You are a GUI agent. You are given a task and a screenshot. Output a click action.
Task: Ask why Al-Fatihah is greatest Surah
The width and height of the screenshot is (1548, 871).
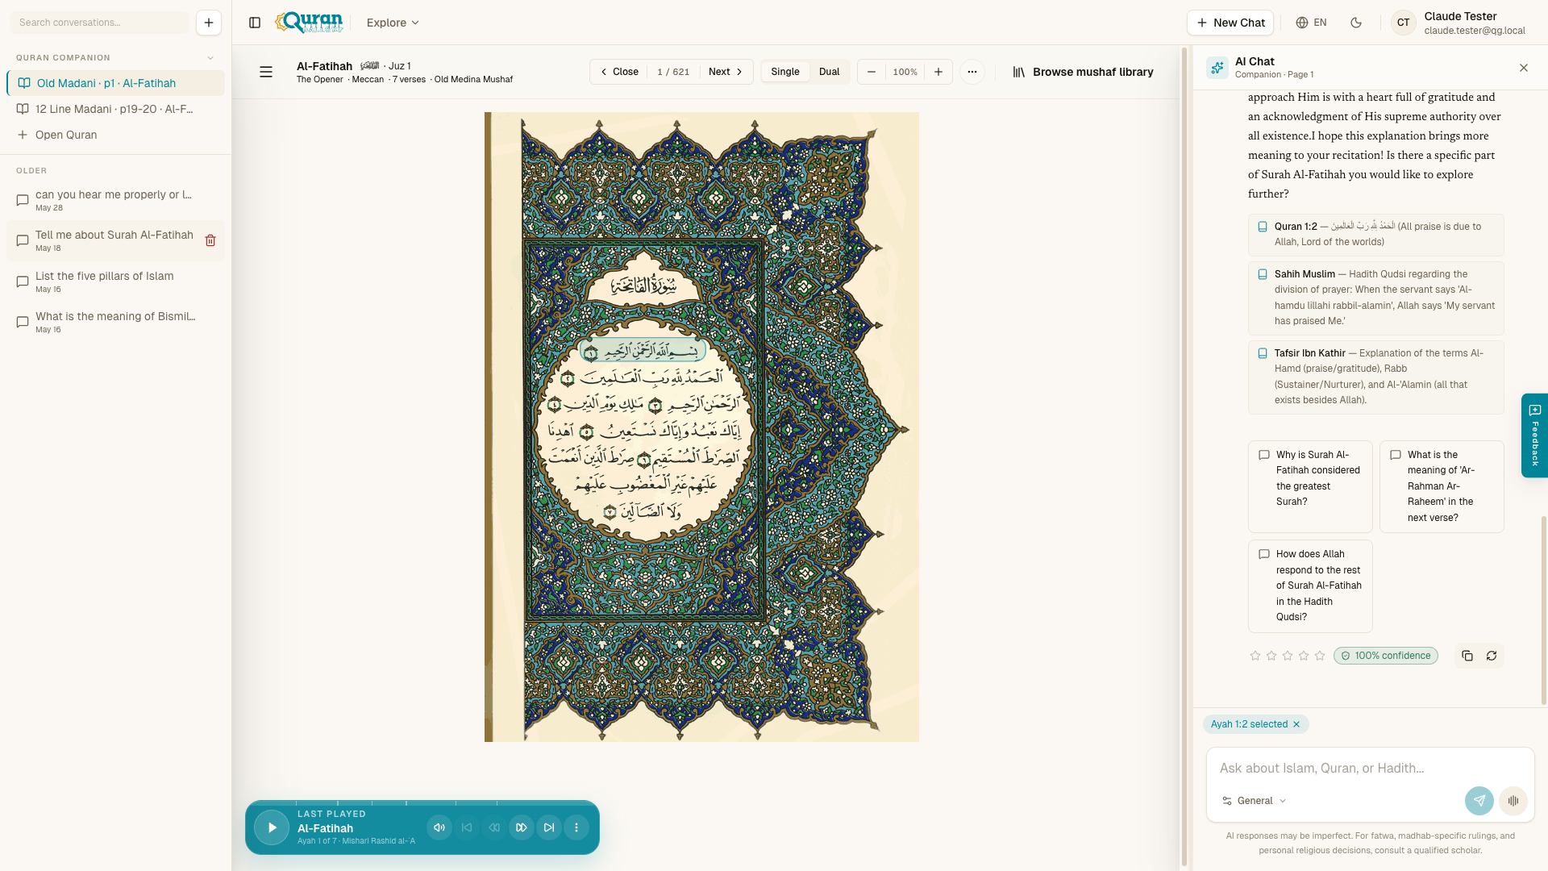tap(1310, 486)
